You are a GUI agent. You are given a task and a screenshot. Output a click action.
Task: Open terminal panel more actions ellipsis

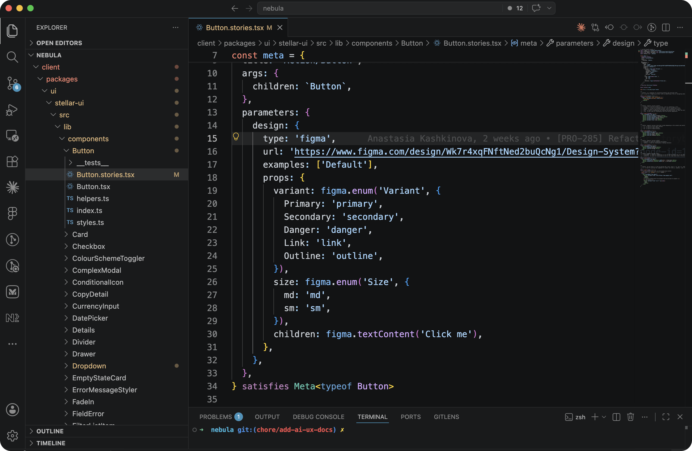point(645,417)
